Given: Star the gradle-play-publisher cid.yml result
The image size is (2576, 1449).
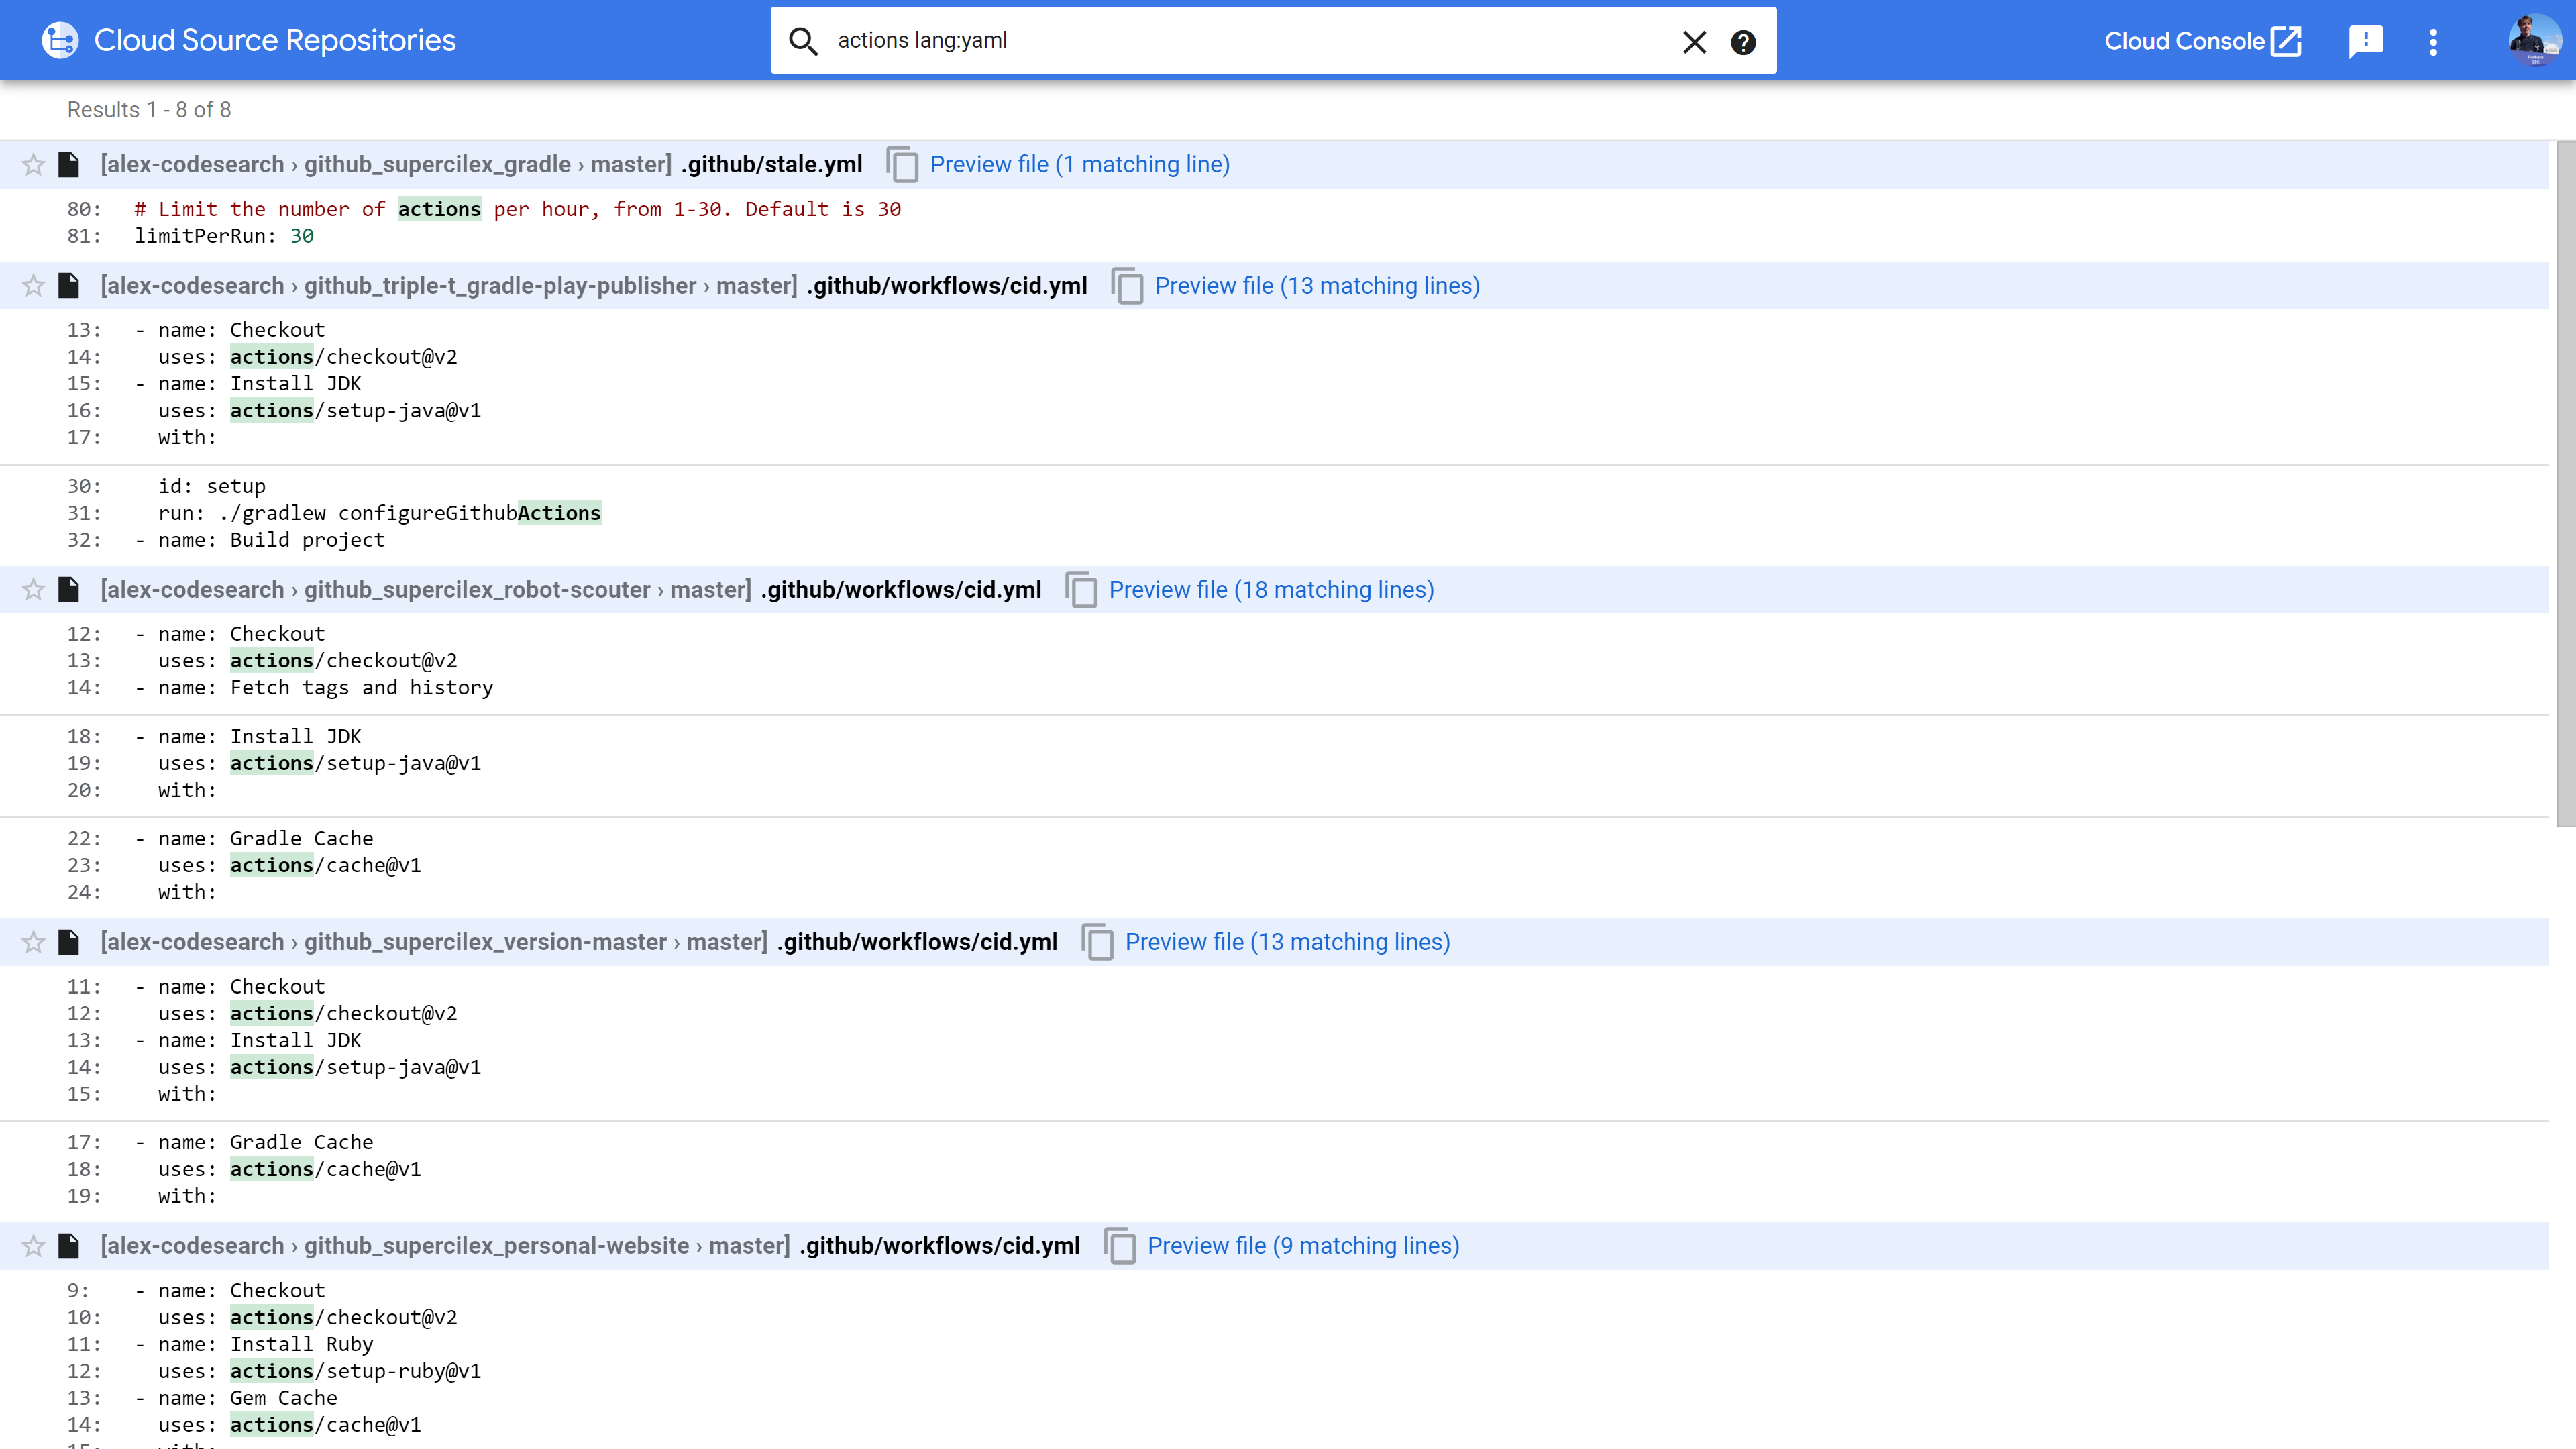Looking at the screenshot, I should pyautogui.click(x=34, y=286).
